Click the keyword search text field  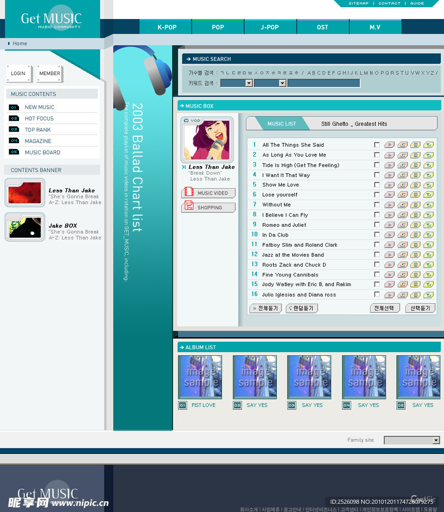[x=324, y=83]
